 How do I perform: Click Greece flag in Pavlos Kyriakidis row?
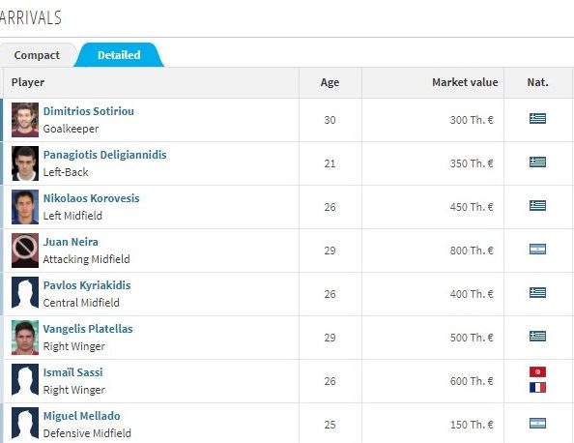point(537,292)
